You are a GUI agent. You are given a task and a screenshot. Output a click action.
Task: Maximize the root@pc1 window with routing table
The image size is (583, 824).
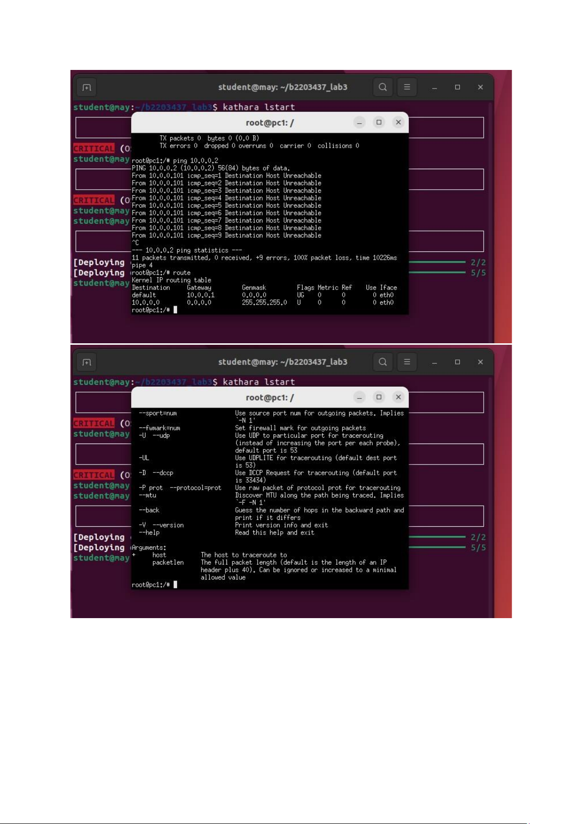coord(379,122)
